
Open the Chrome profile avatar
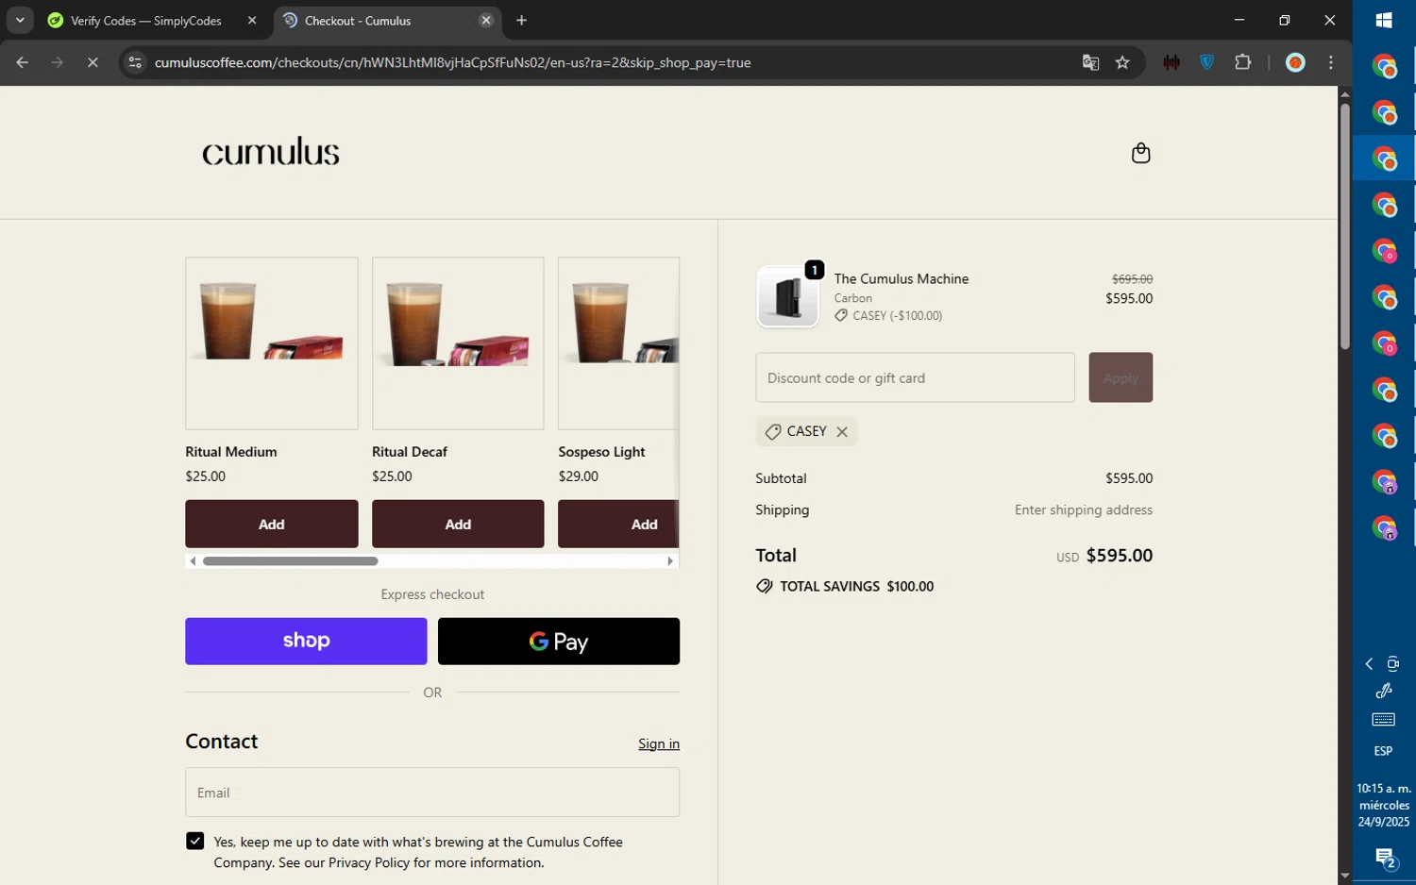(1295, 62)
